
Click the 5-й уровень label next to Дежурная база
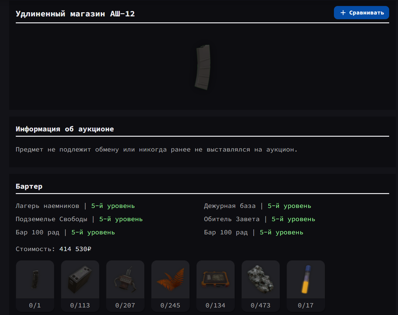(289, 206)
